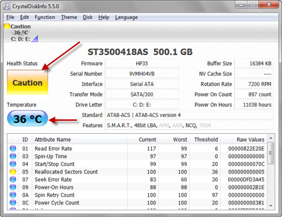Click the Drive Letter field C: D: E:

pos(142,105)
